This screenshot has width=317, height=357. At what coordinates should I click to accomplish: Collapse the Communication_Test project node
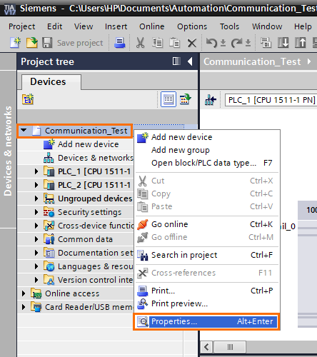[x=24, y=131]
